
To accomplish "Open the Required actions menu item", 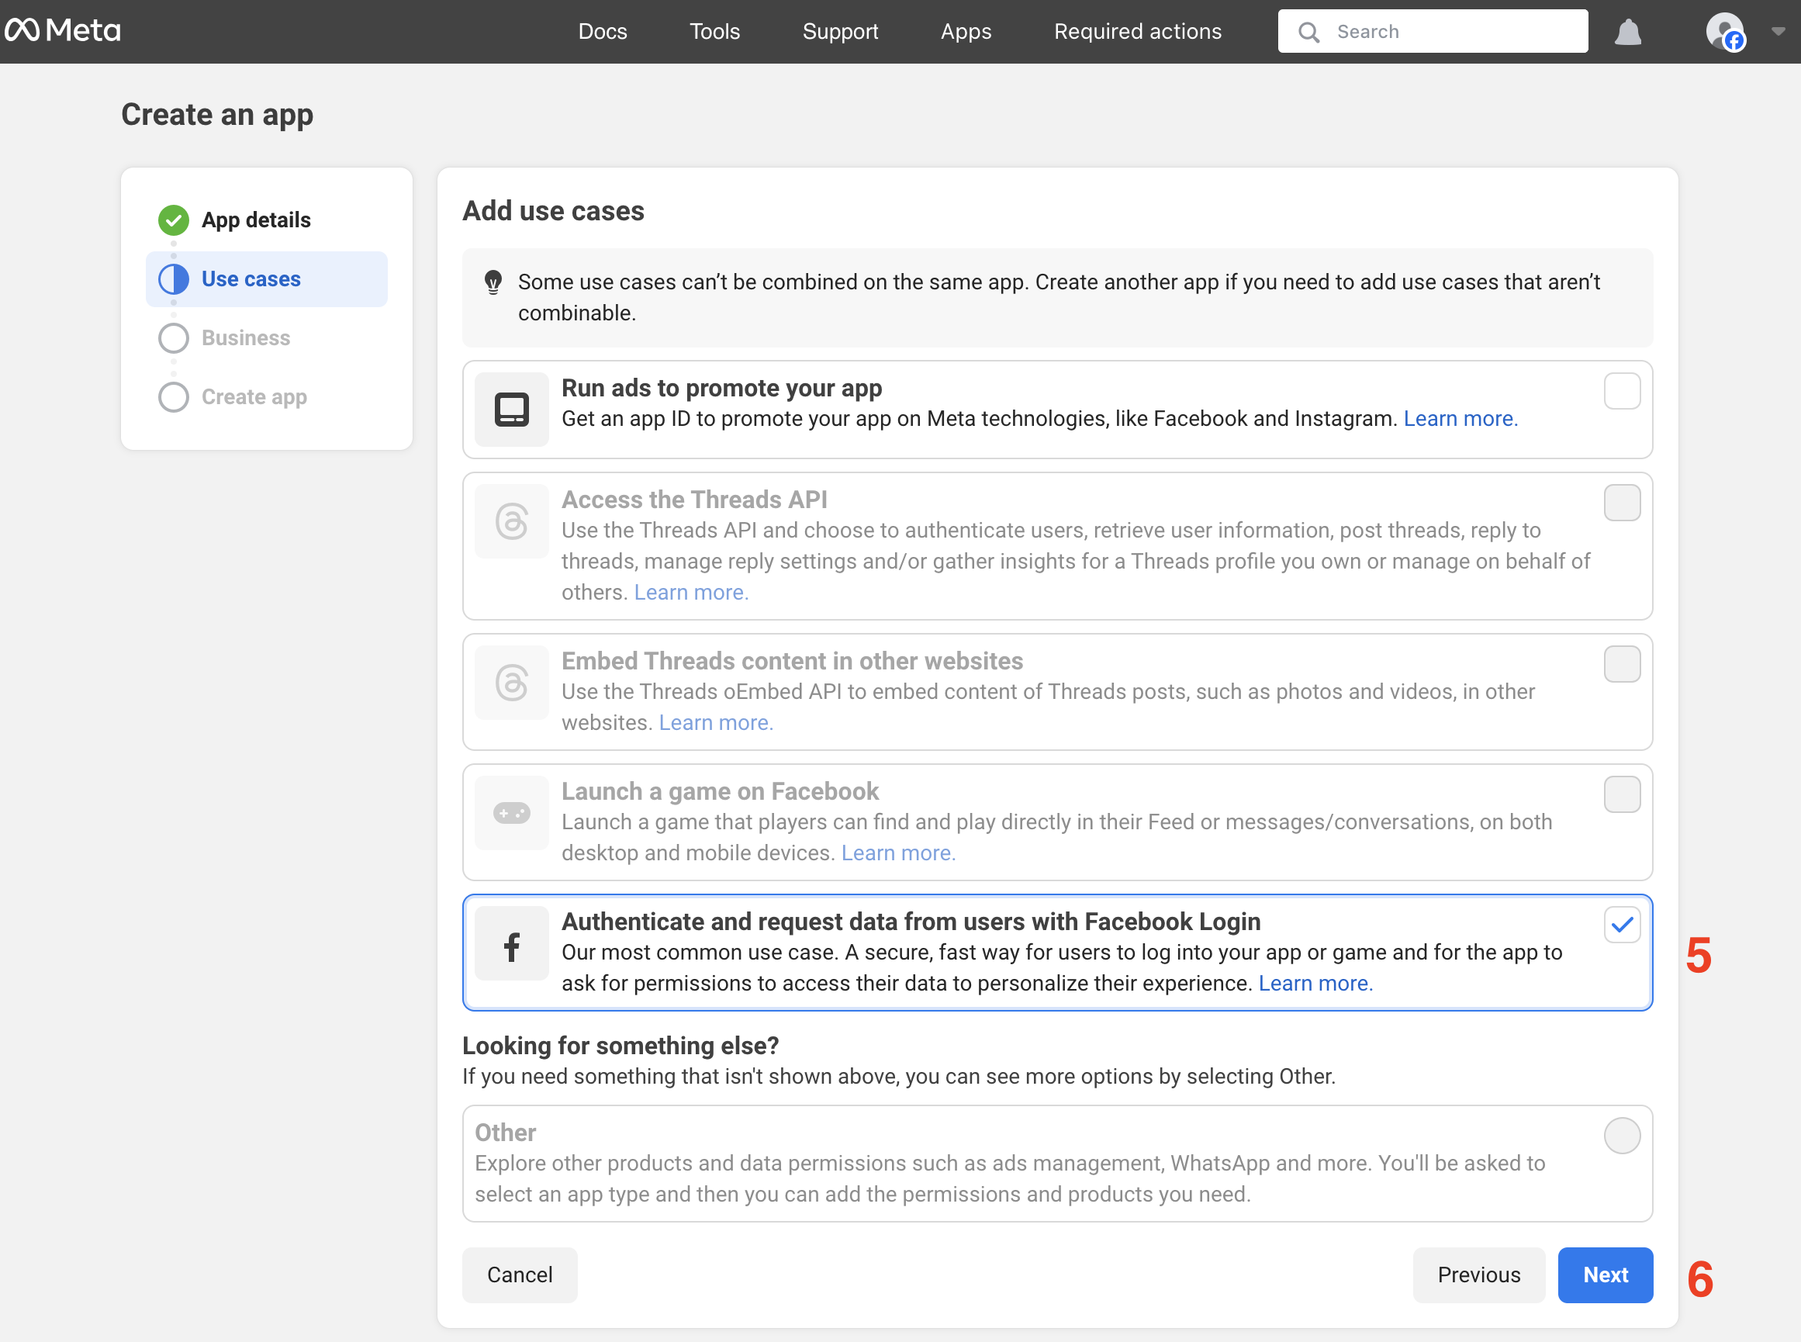I will [x=1137, y=32].
